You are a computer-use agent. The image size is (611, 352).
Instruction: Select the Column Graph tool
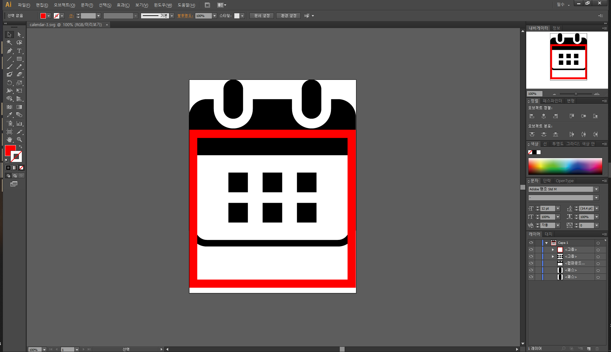[19, 124]
